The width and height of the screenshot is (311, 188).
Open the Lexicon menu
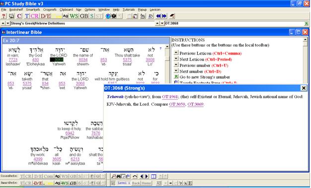point(155,9)
